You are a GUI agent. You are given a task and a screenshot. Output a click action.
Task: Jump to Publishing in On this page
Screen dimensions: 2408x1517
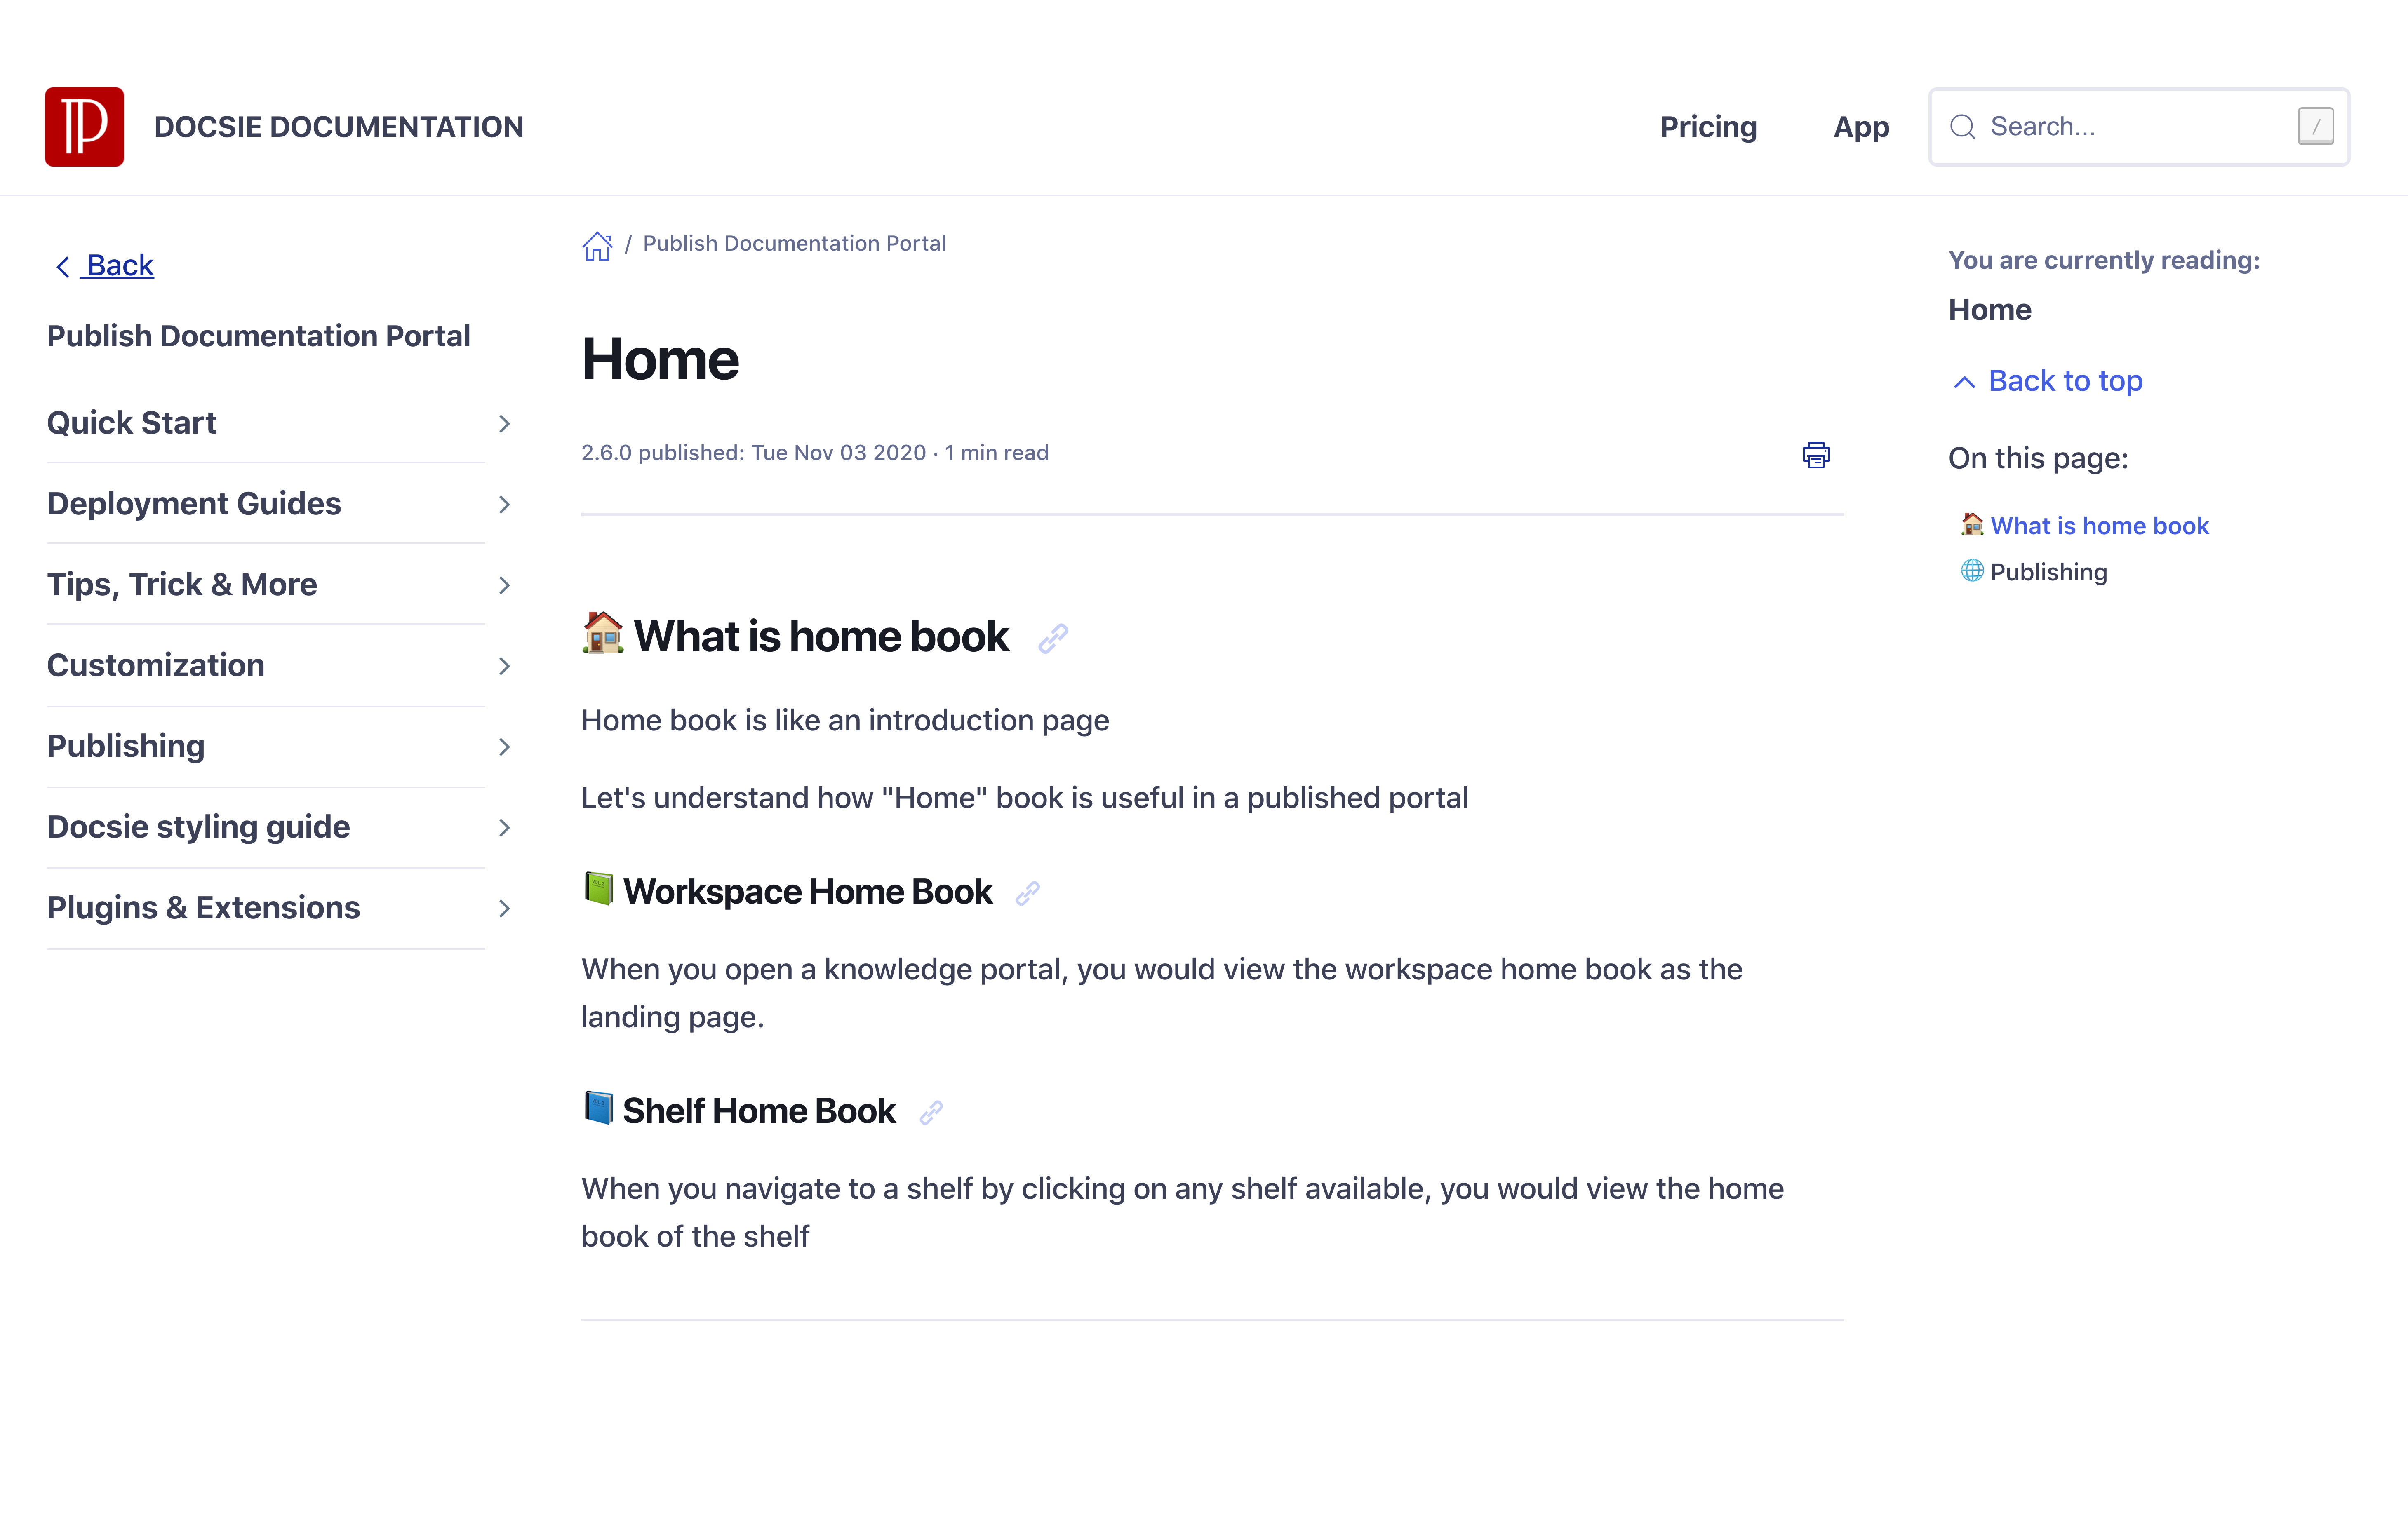(x=2048, y=572)
